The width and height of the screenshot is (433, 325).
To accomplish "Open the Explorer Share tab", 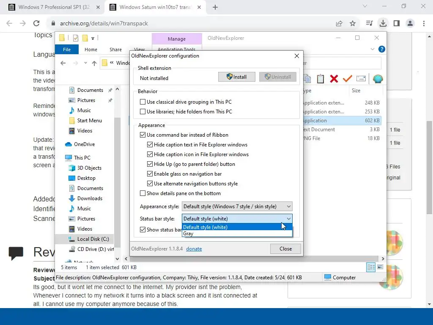I will [115, 50].
